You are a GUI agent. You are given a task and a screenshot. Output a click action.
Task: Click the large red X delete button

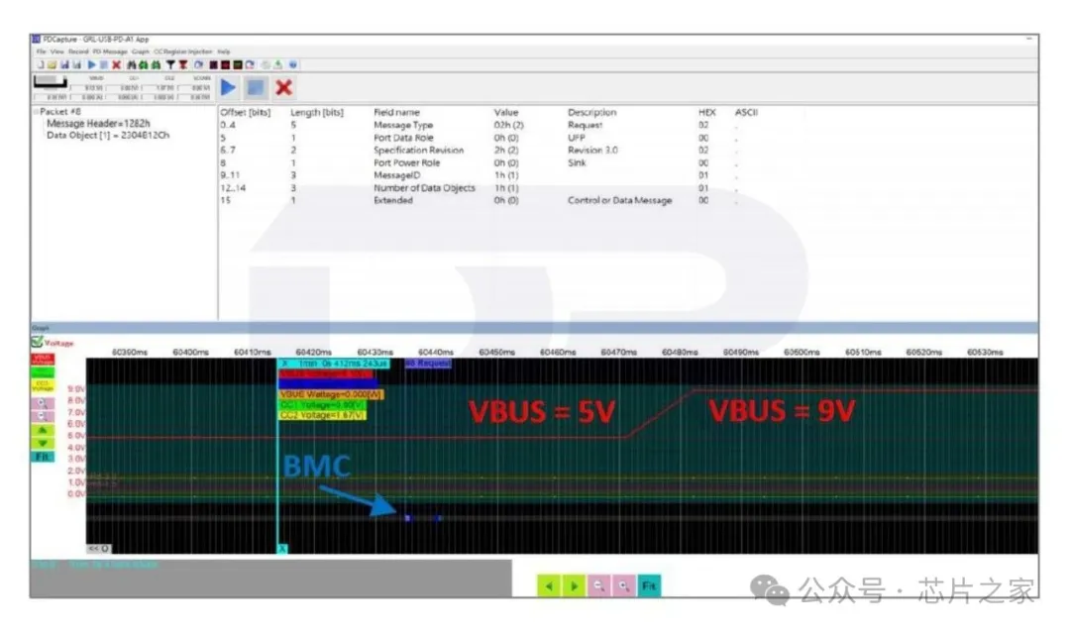point(283,87)
